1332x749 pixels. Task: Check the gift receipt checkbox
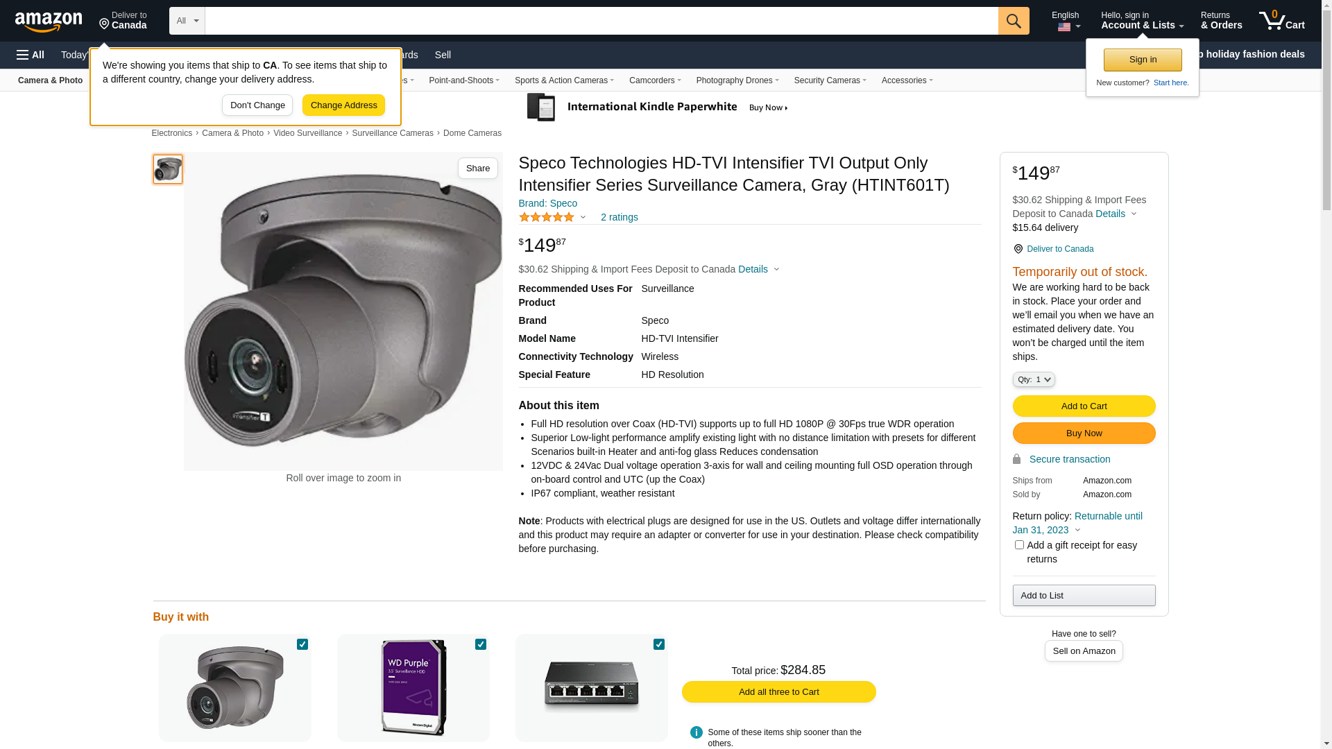click(1019, 545)
